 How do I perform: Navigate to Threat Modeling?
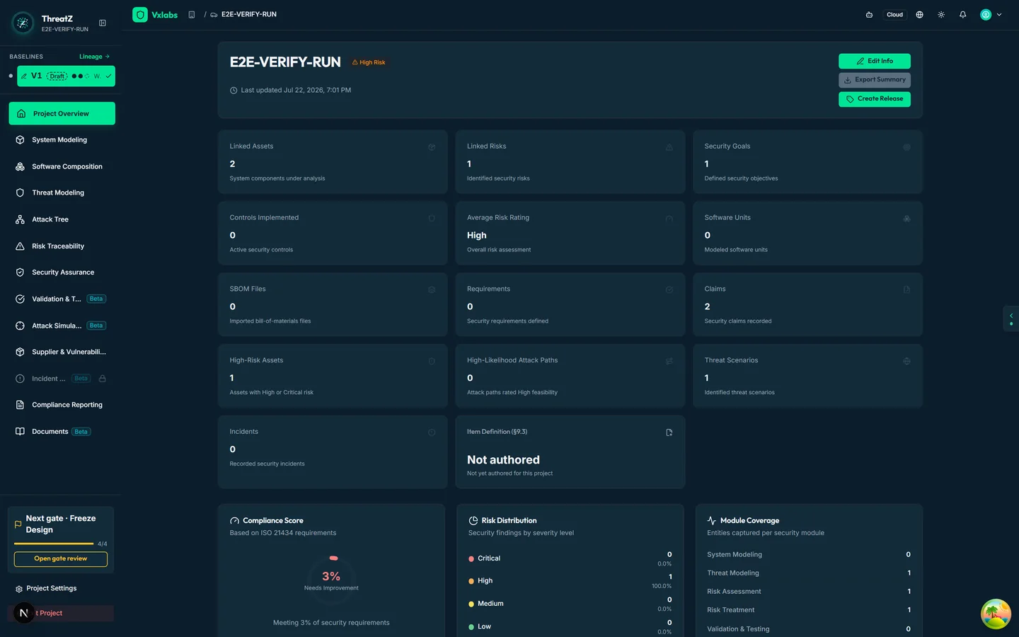[62, 193]
